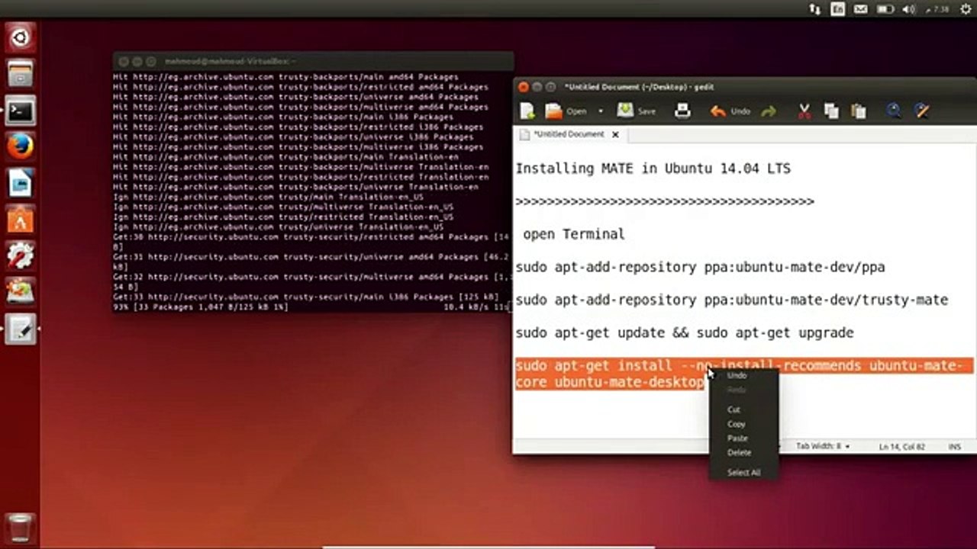Launch Firefox from the launcher
Screen dimensions: 977x549
pos(20,146)
